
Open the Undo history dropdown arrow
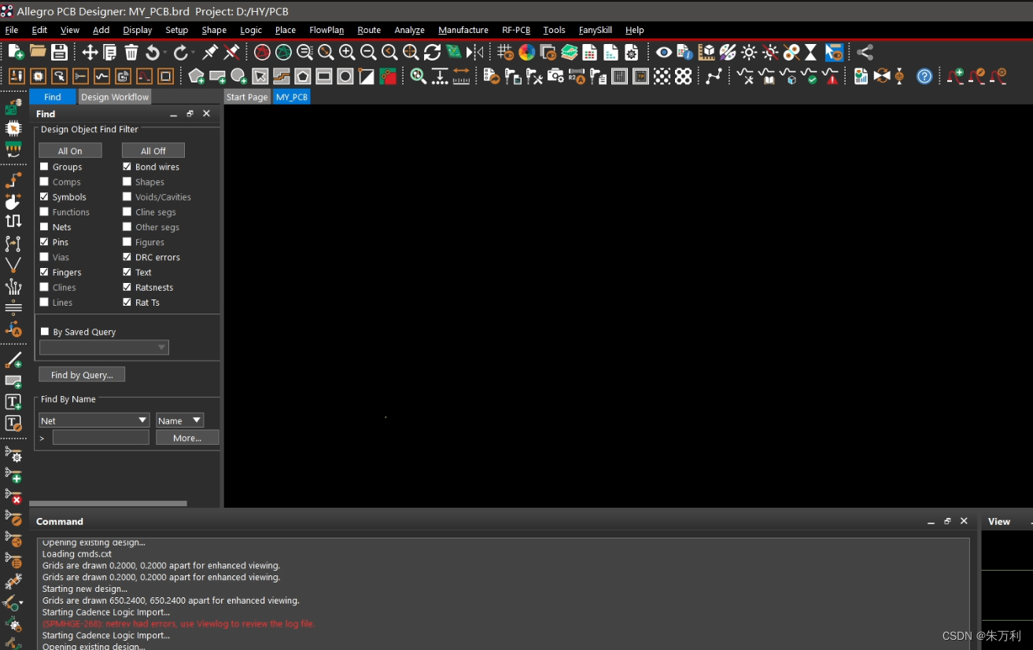(164, 53)
